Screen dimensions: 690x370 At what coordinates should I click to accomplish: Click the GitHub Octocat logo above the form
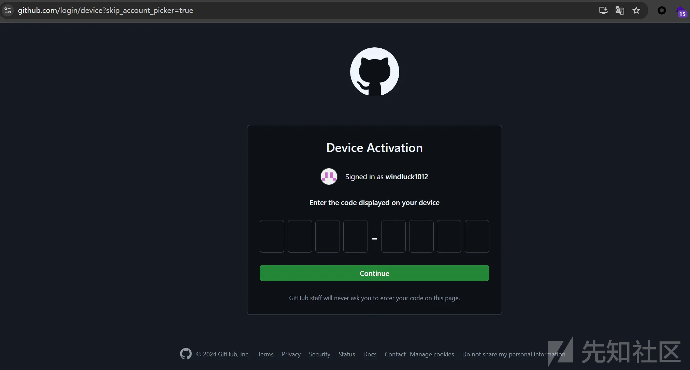(374, 72)
